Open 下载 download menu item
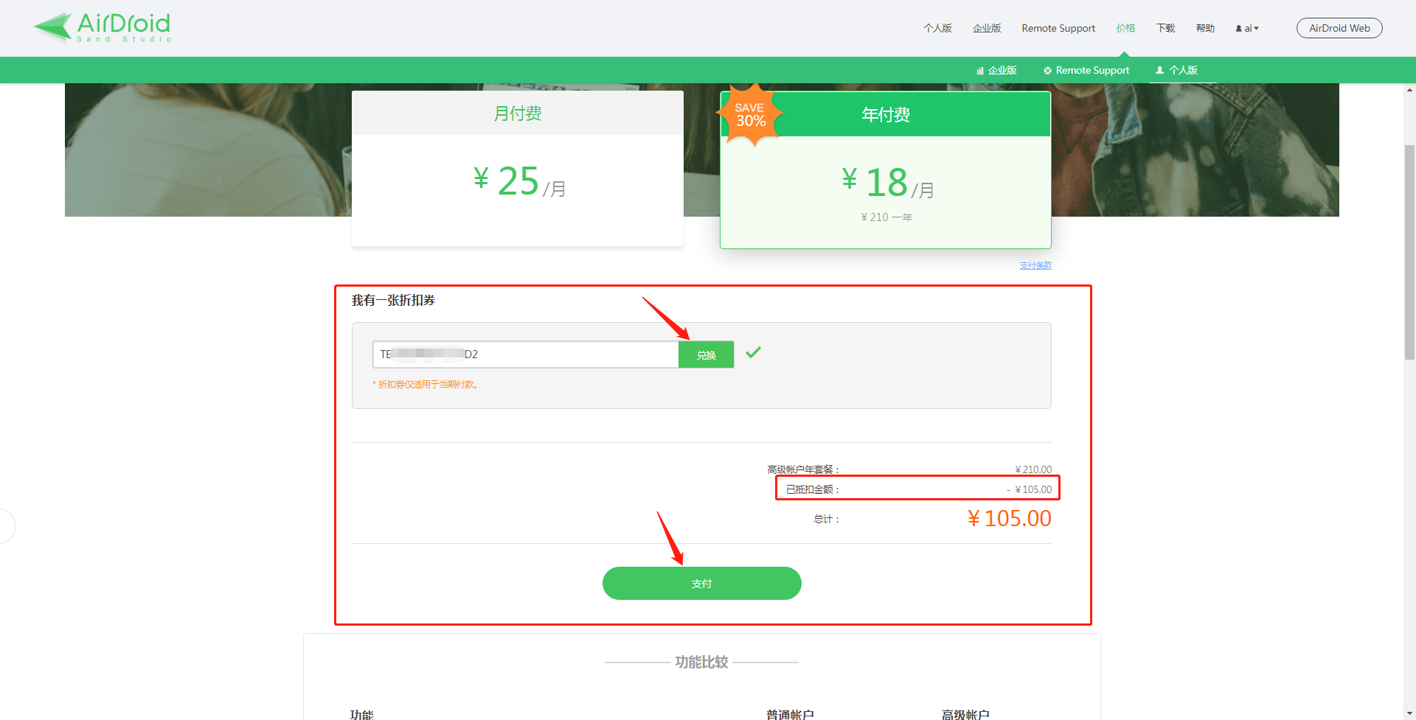 click(1165, 28)
